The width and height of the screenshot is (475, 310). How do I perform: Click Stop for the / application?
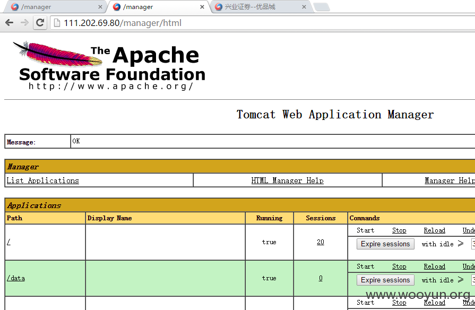click(399, 230)
